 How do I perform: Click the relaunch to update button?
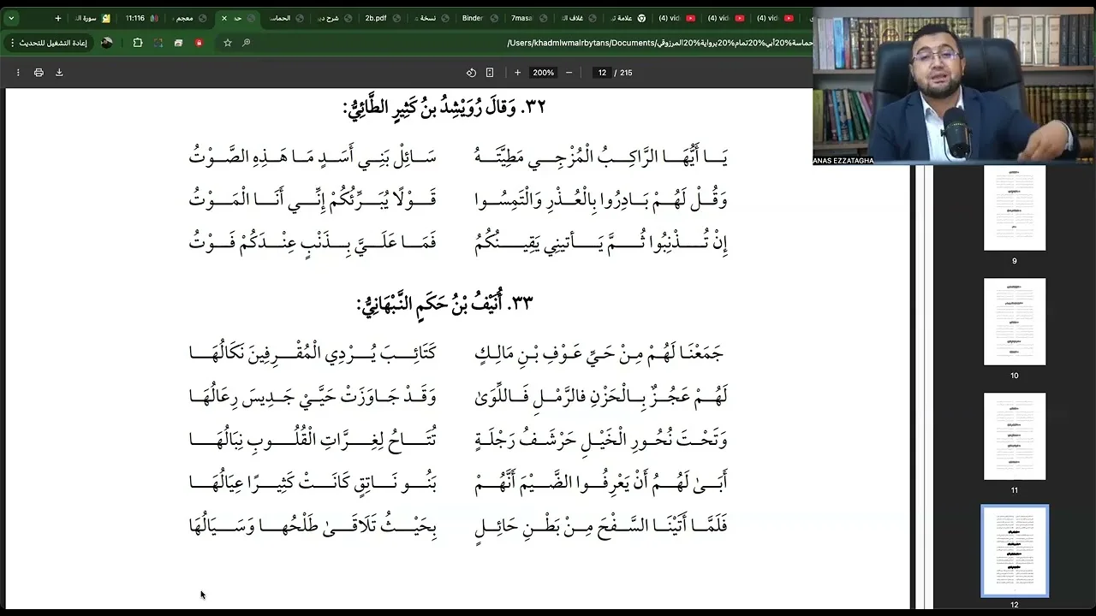pyautogui.click(x=55, y=43)
